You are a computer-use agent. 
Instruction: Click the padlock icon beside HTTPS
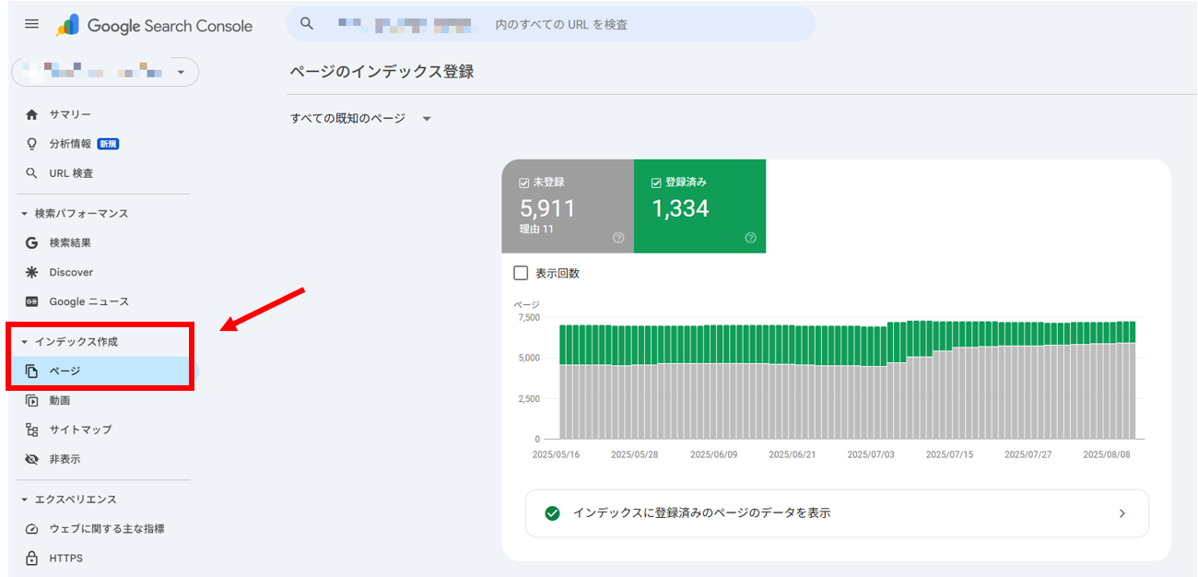tap(32, 559)
